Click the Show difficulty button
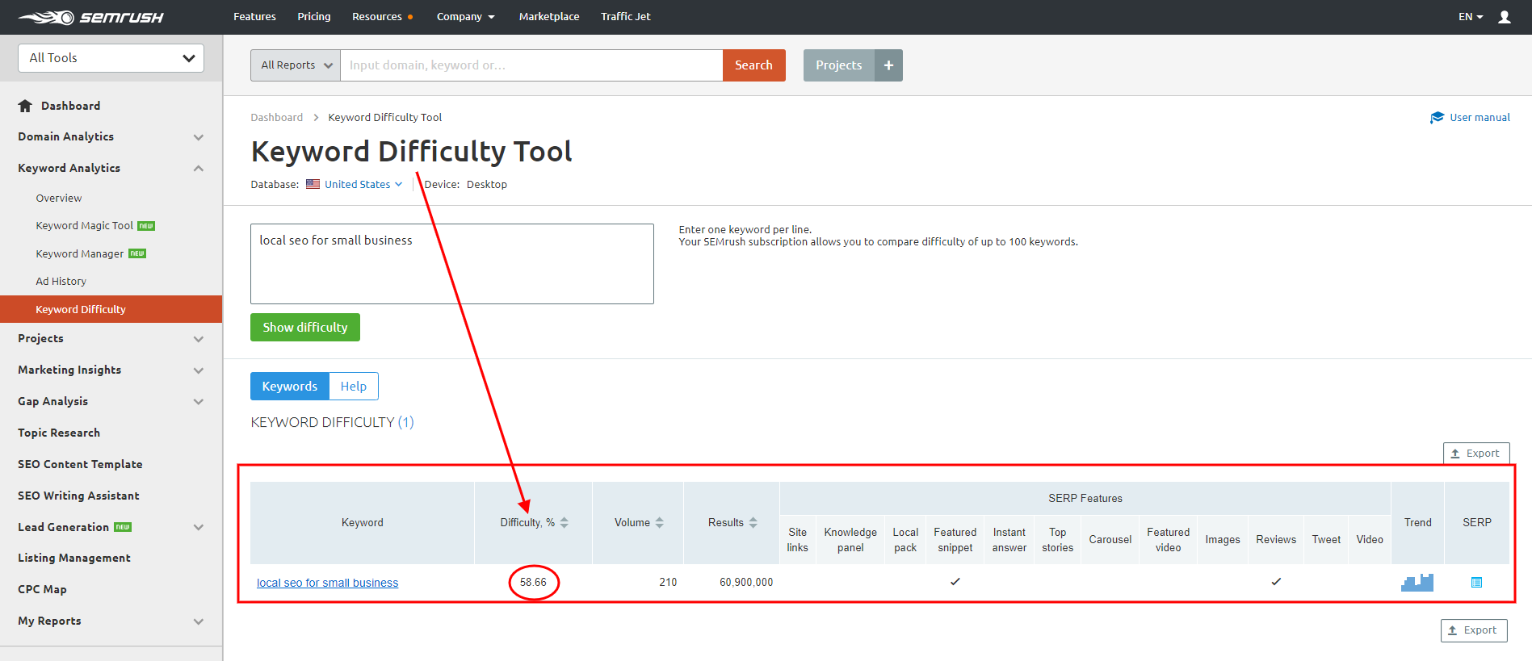 pyautogui.click(x=305, y=328)
